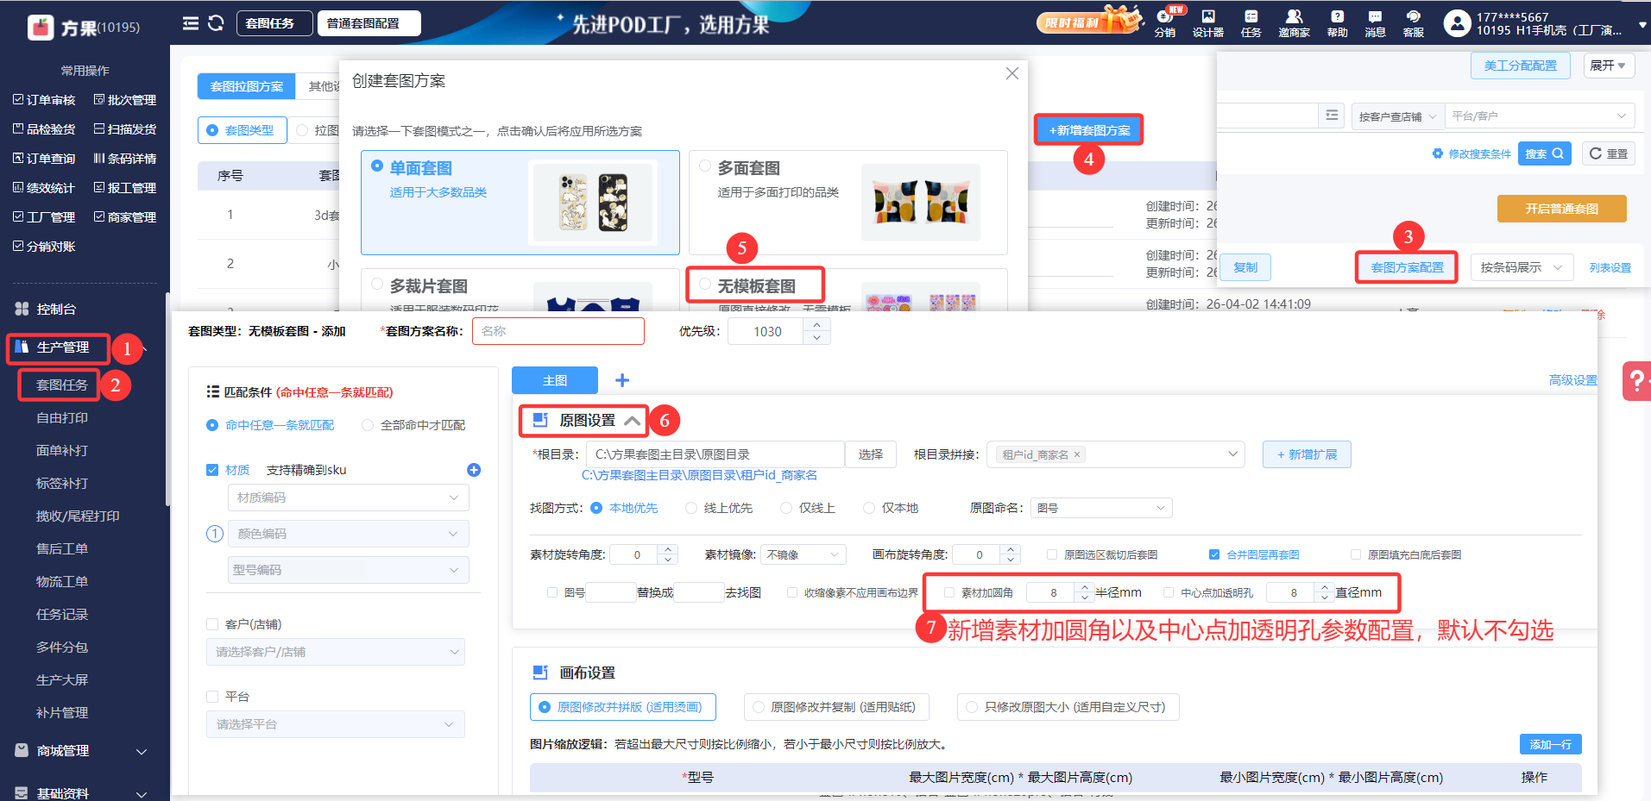The height and width of the screenshot is (801, 1651).
Task: Select 无模板套图 radio option
Action: (x=705, y=284)
